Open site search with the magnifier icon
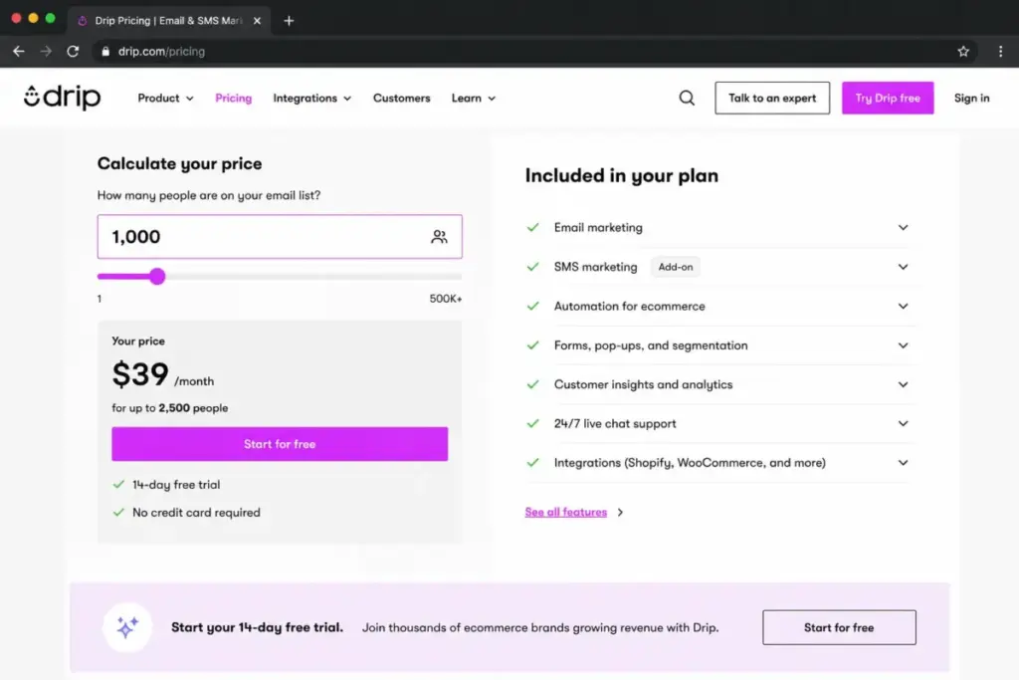Viewport: 1019px width, 680px height. tap(687, 99)
